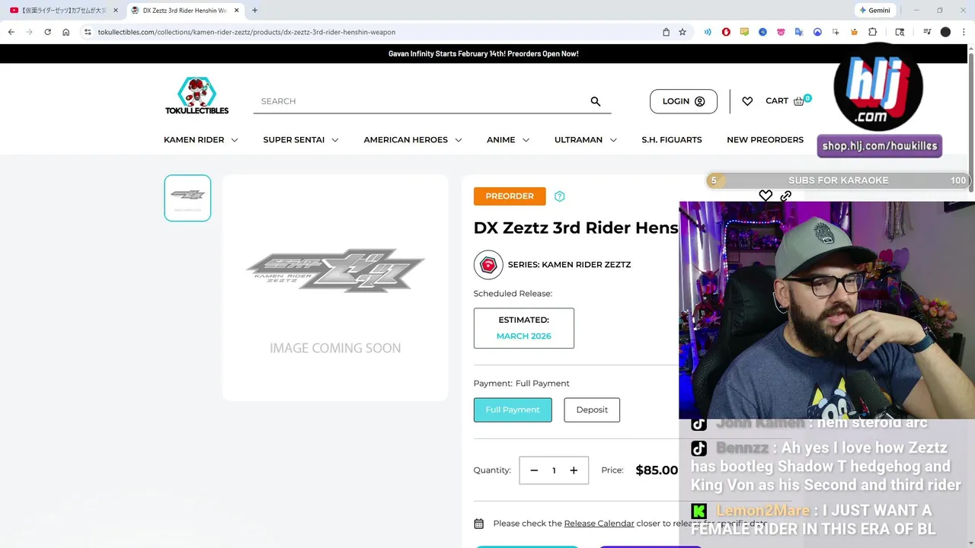This screenshot has height=548, width=975.
Task: Click the $85.00 price
Action: (x=657, y=470)
